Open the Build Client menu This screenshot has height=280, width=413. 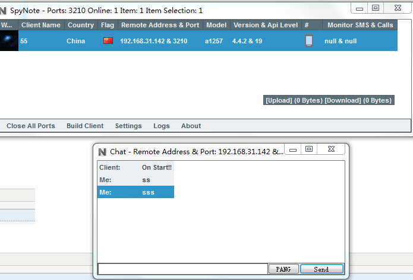tap(85, 126)
